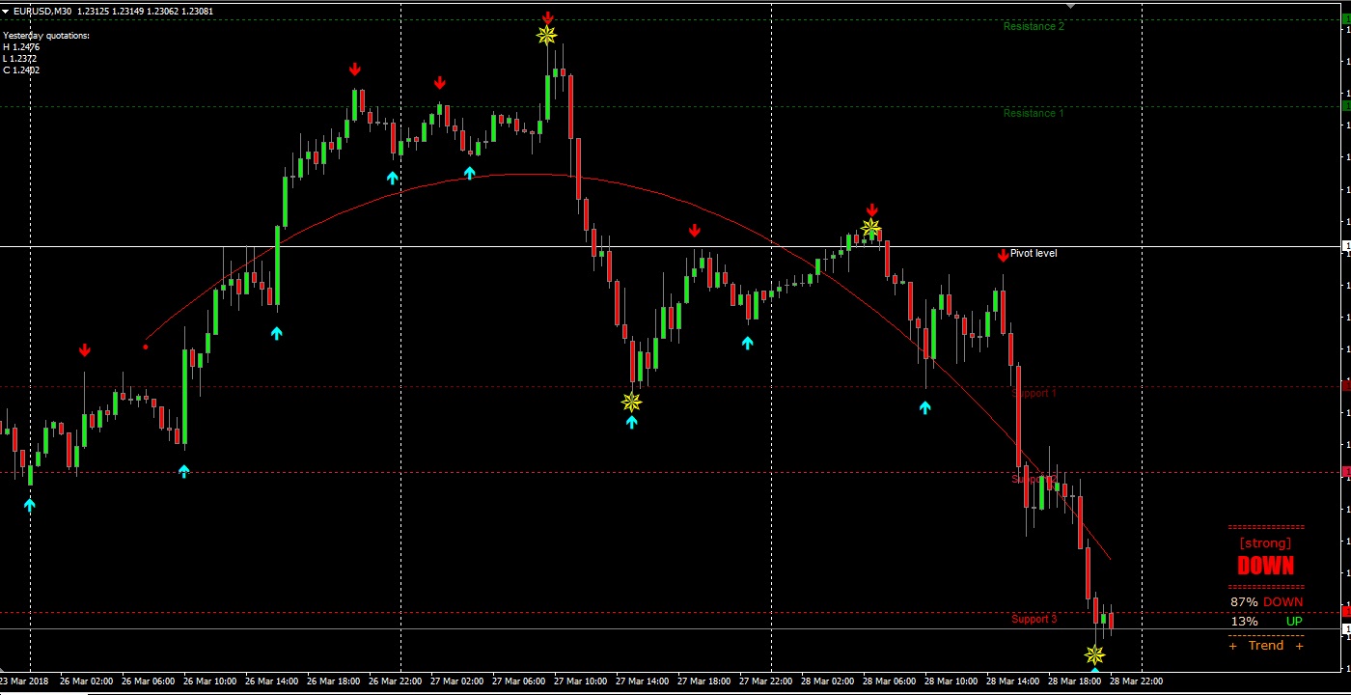Click the red sell arrow above the topmost yellow star

pyautogui.click(x=548, y=17)
